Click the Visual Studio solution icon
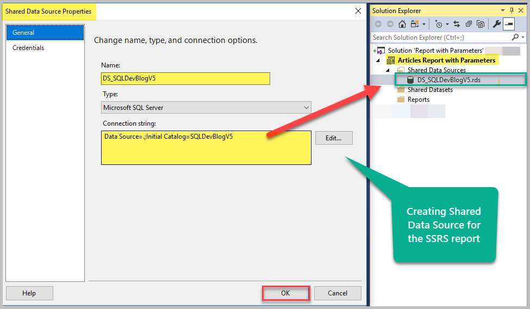 (x=381, y=51)
